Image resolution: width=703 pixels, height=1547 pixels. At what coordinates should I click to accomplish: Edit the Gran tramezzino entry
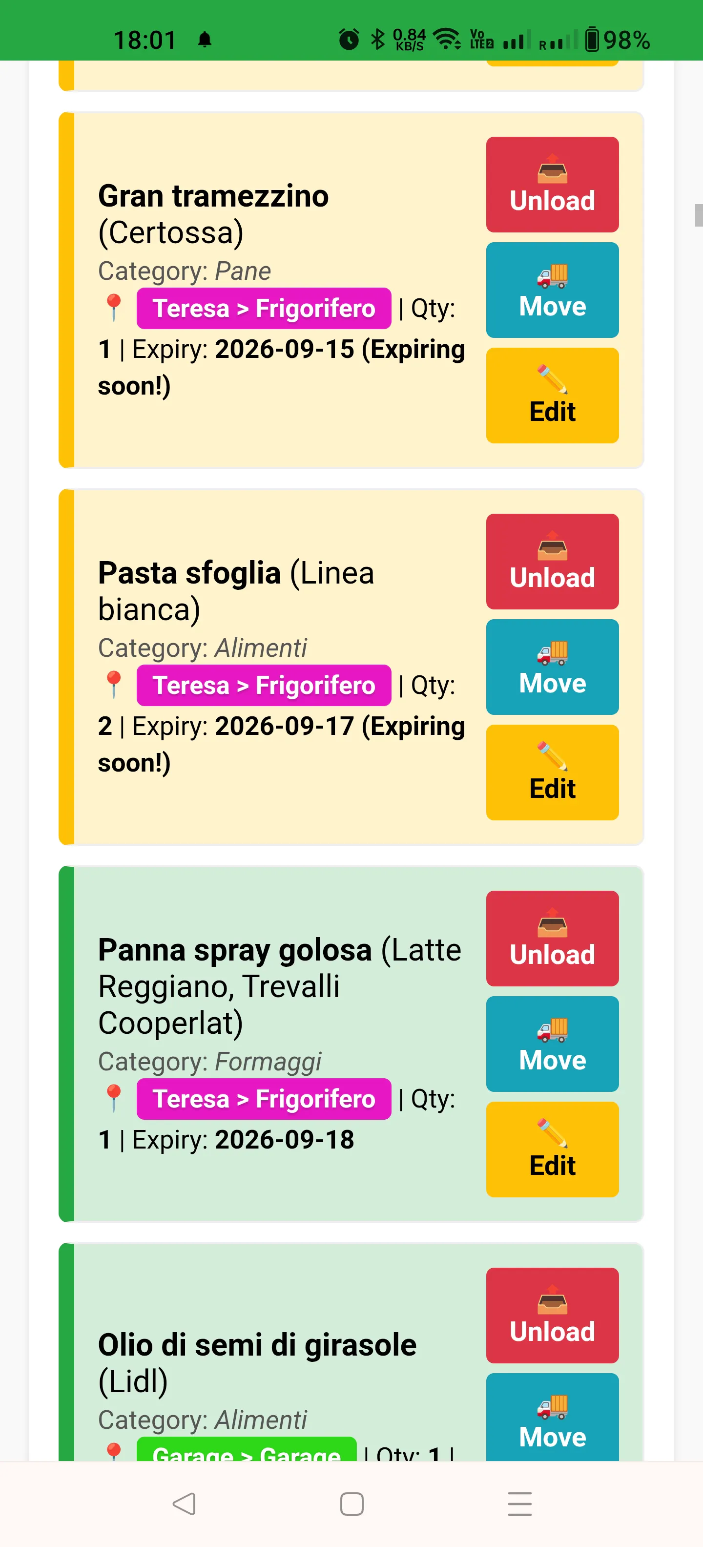(x=552, y=396)
